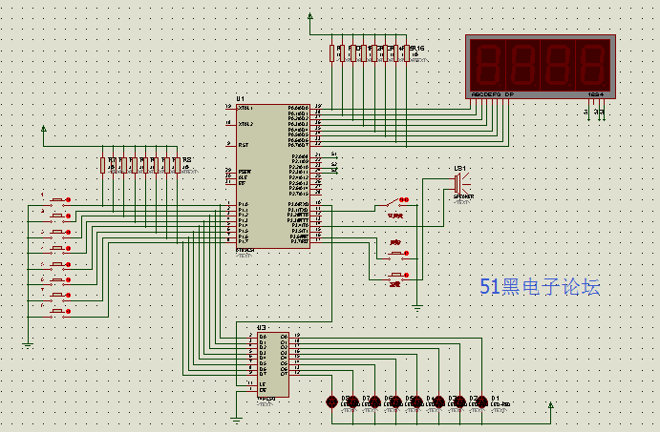Select the leftmost pull-up resistor above the push buttons

[103, 165]
